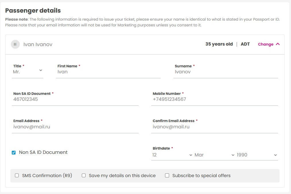Viewport: 291px width, 194px height.
Task: Click the Ivan Ivanov passenger header name
Action: (38, 44)
